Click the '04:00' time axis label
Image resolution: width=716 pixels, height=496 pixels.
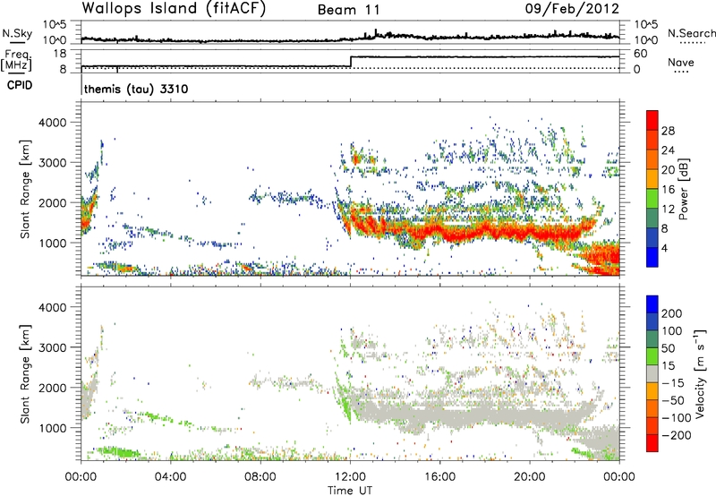[x=171, y=477]
